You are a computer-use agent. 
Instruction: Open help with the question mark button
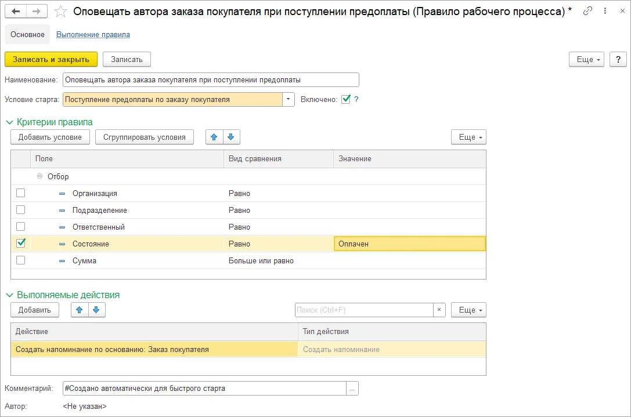click(x=618, y=60)
